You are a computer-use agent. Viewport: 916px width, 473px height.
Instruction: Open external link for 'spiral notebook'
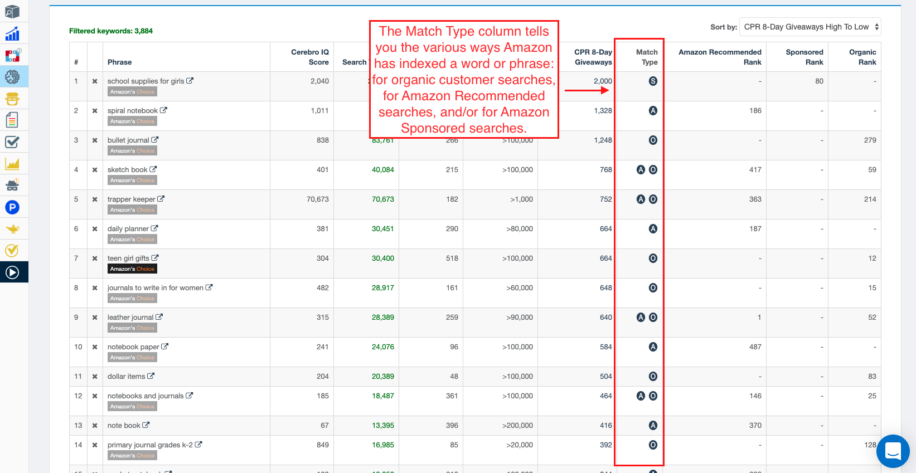tap(164, 110)
